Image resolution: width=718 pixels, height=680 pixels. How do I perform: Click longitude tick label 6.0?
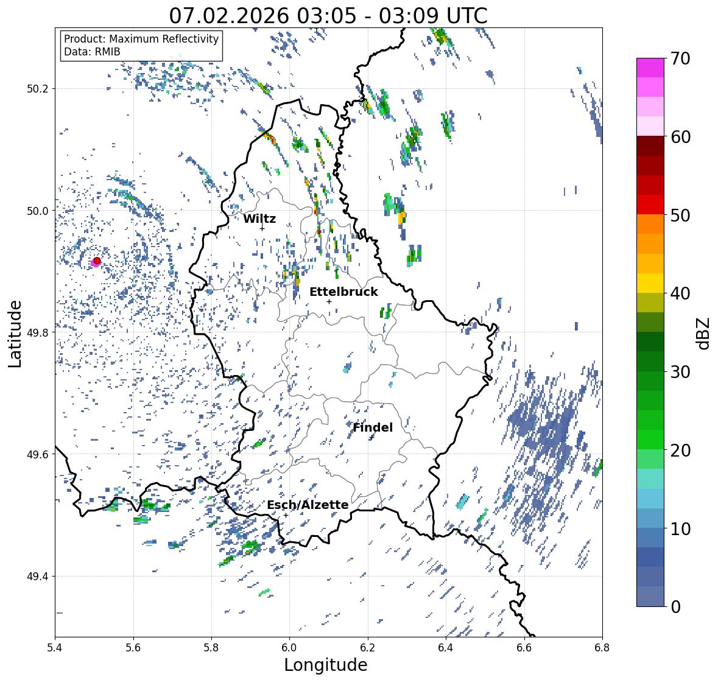tap(289, 647)
